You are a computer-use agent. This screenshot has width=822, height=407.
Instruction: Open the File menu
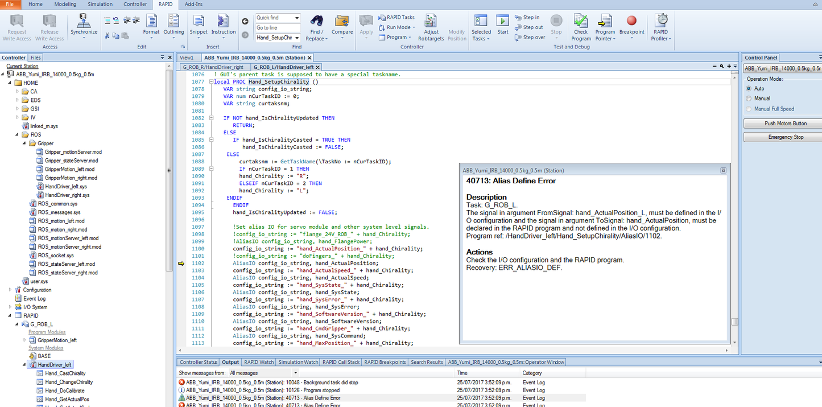coord(10,4)
